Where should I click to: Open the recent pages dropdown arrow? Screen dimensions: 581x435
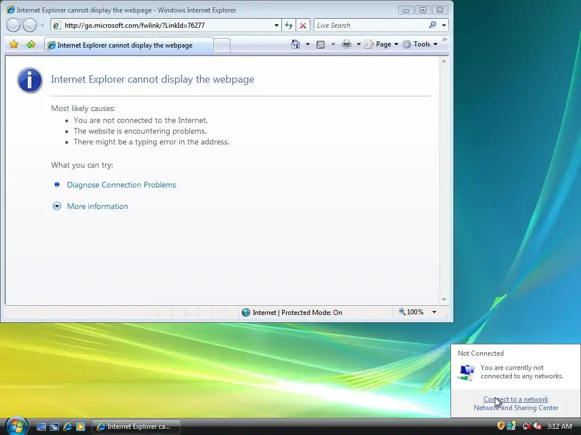click(x=42, y=25)
